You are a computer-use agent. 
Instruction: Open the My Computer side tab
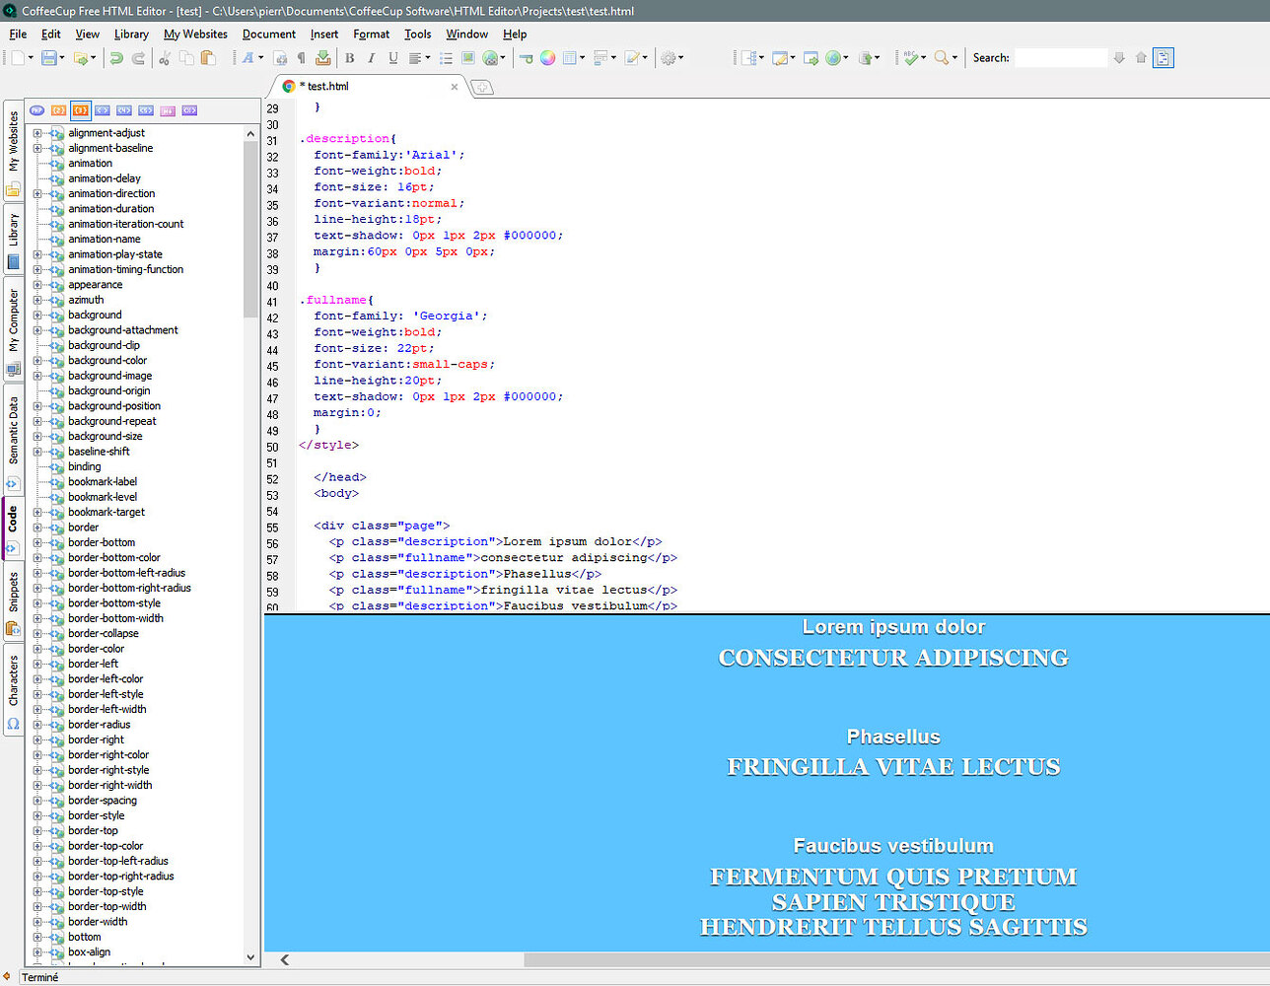(13, 330)
